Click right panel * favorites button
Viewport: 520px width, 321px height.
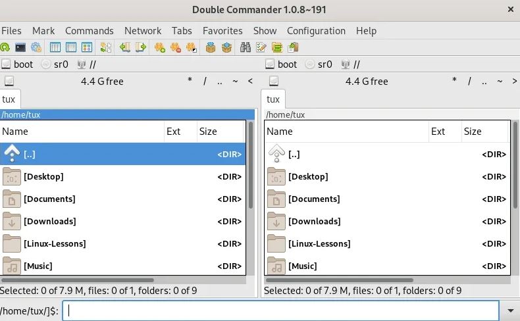[454, 81]
